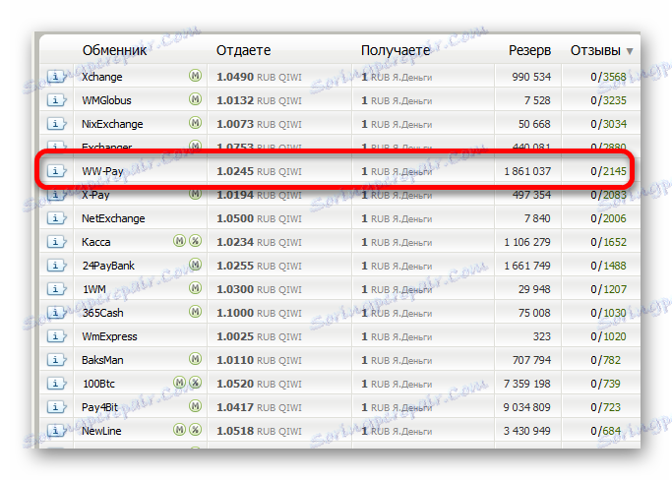
Task: Open the WW-Pay exchanger link
Action: point(103,171)
